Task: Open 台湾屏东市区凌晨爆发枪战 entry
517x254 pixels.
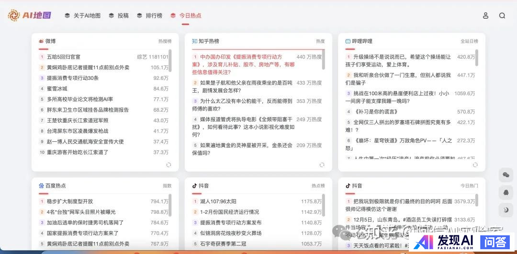Action: pos(78,131)
